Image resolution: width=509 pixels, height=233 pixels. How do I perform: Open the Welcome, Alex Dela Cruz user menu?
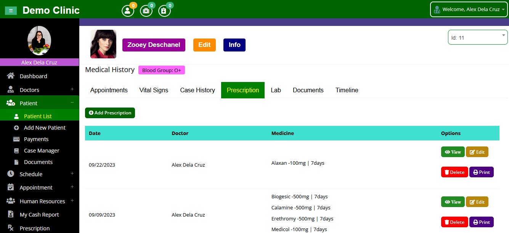(x=469, y=10)
